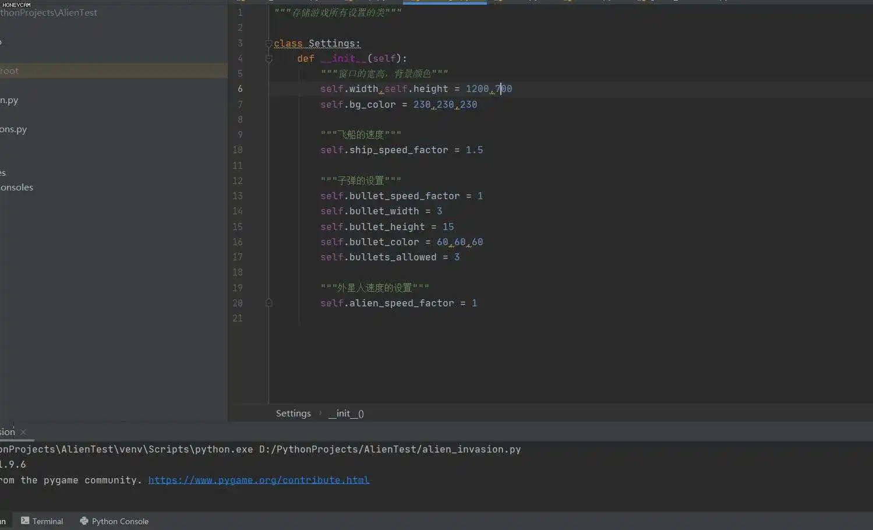
Task: Click 'self.bullet_speed_factor = 1' line
Action: pos(401,196)
